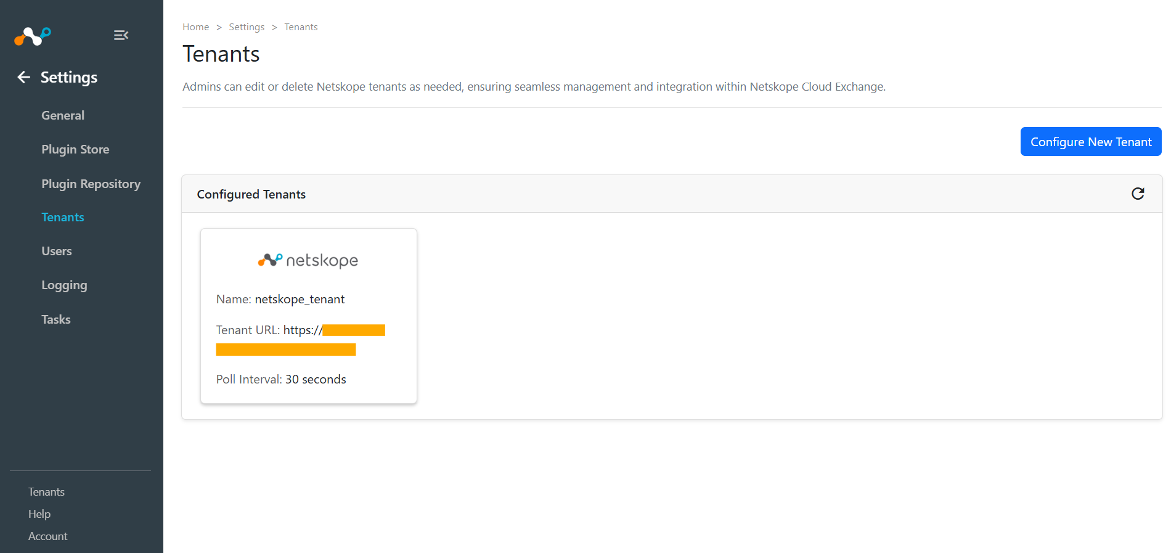Navigate to Home breadcrumb
Screen dimensions: 1171x553
pyautogui.click(x=196, y=27)
